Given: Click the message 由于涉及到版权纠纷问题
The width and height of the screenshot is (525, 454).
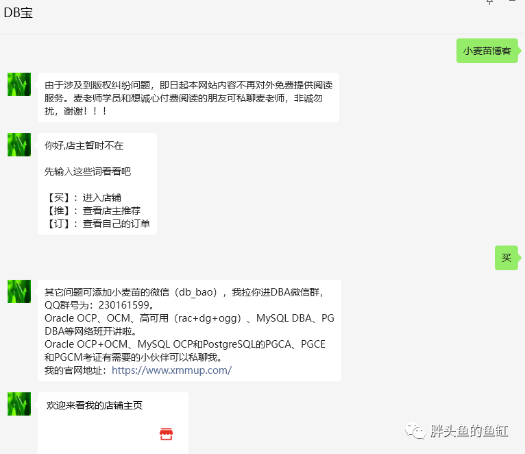Looking at the screenshot, I should pos(188,97).
